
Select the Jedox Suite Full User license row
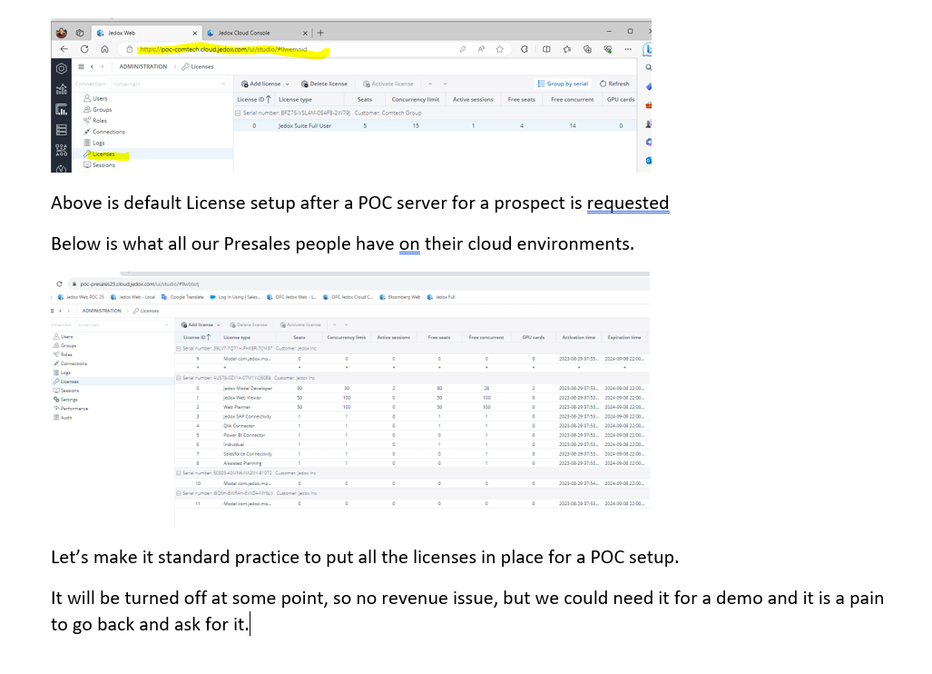click(x=304, y=125)
